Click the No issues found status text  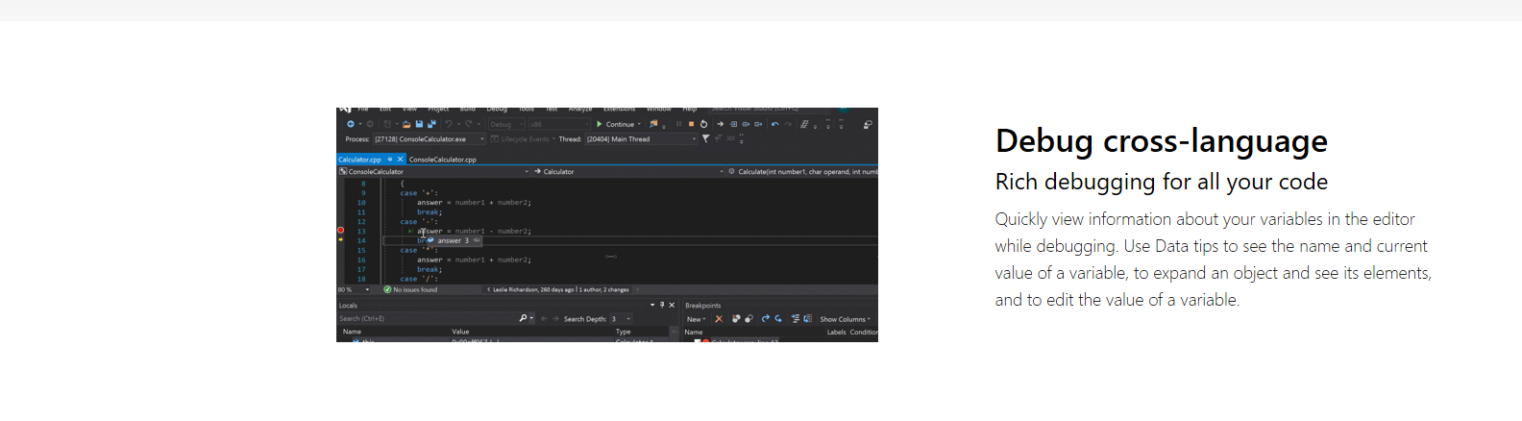click(x=415, y=289)
